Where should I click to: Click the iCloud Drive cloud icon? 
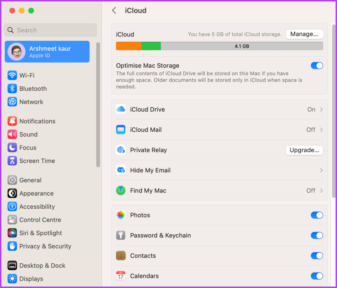click(x=121, y=109)
